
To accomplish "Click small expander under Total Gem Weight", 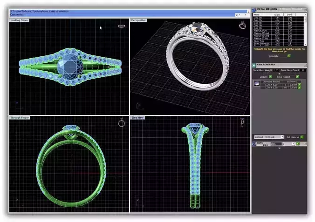I will [x=280, y=74].
